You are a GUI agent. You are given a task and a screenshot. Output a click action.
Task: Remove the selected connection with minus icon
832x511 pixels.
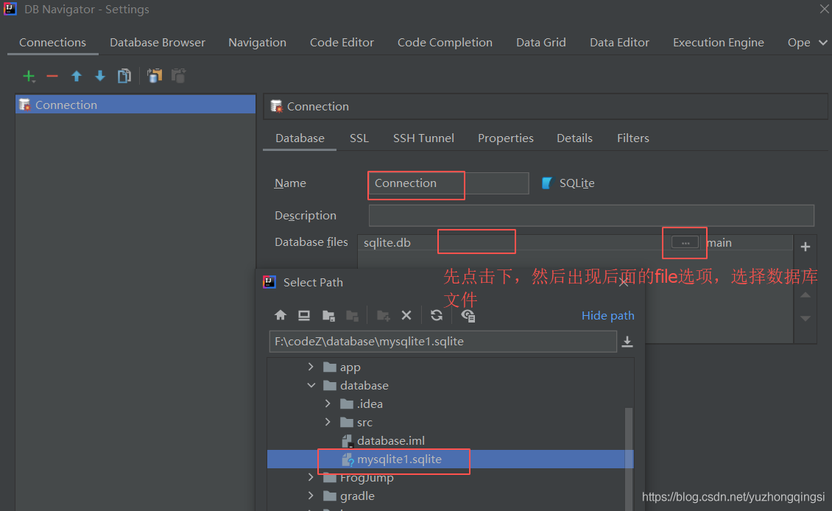click(x=52, y=76)
